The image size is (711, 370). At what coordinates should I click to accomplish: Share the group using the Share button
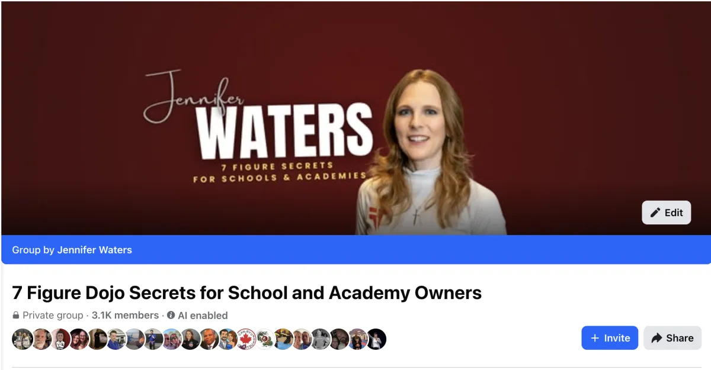[672, 338]
